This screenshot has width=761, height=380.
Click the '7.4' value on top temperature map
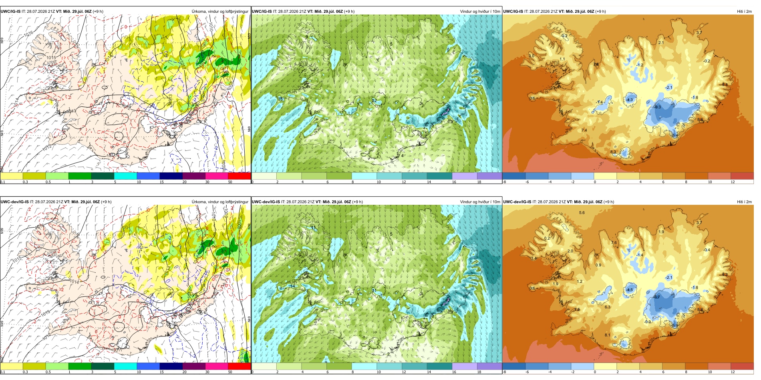pos(584,130)
